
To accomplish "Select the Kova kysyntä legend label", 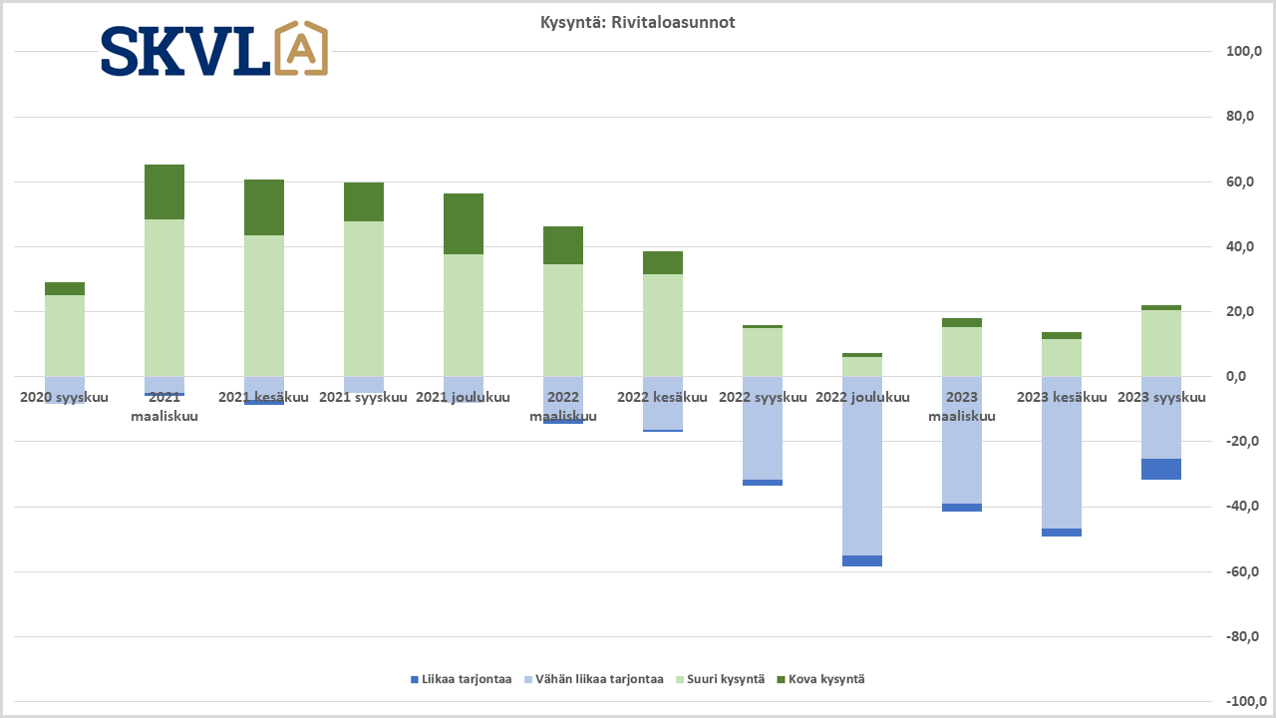I will click(826, 680).
